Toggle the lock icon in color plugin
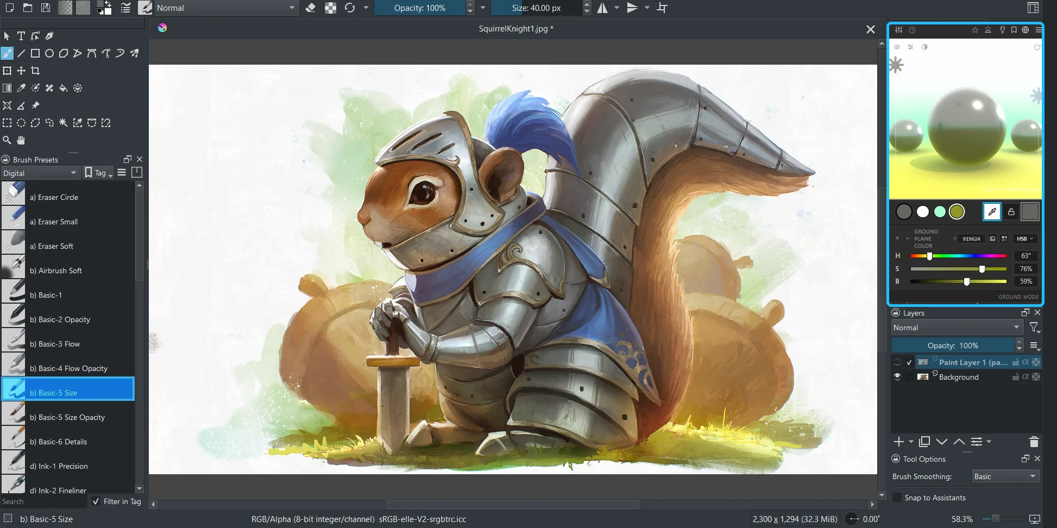This screenshot has height=528, width=1057. click(1011, 212)
